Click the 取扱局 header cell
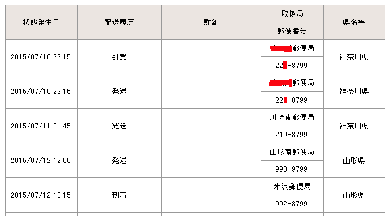The image size is (387, 216). coord(292,14)
